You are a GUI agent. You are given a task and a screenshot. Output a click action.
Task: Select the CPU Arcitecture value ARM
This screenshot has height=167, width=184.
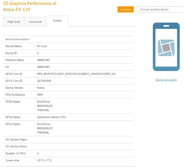(40, 94)
